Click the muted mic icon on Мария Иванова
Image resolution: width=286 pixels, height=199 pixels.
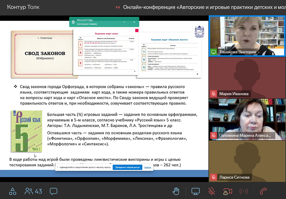pyautogui.click(x=213, y=94)
